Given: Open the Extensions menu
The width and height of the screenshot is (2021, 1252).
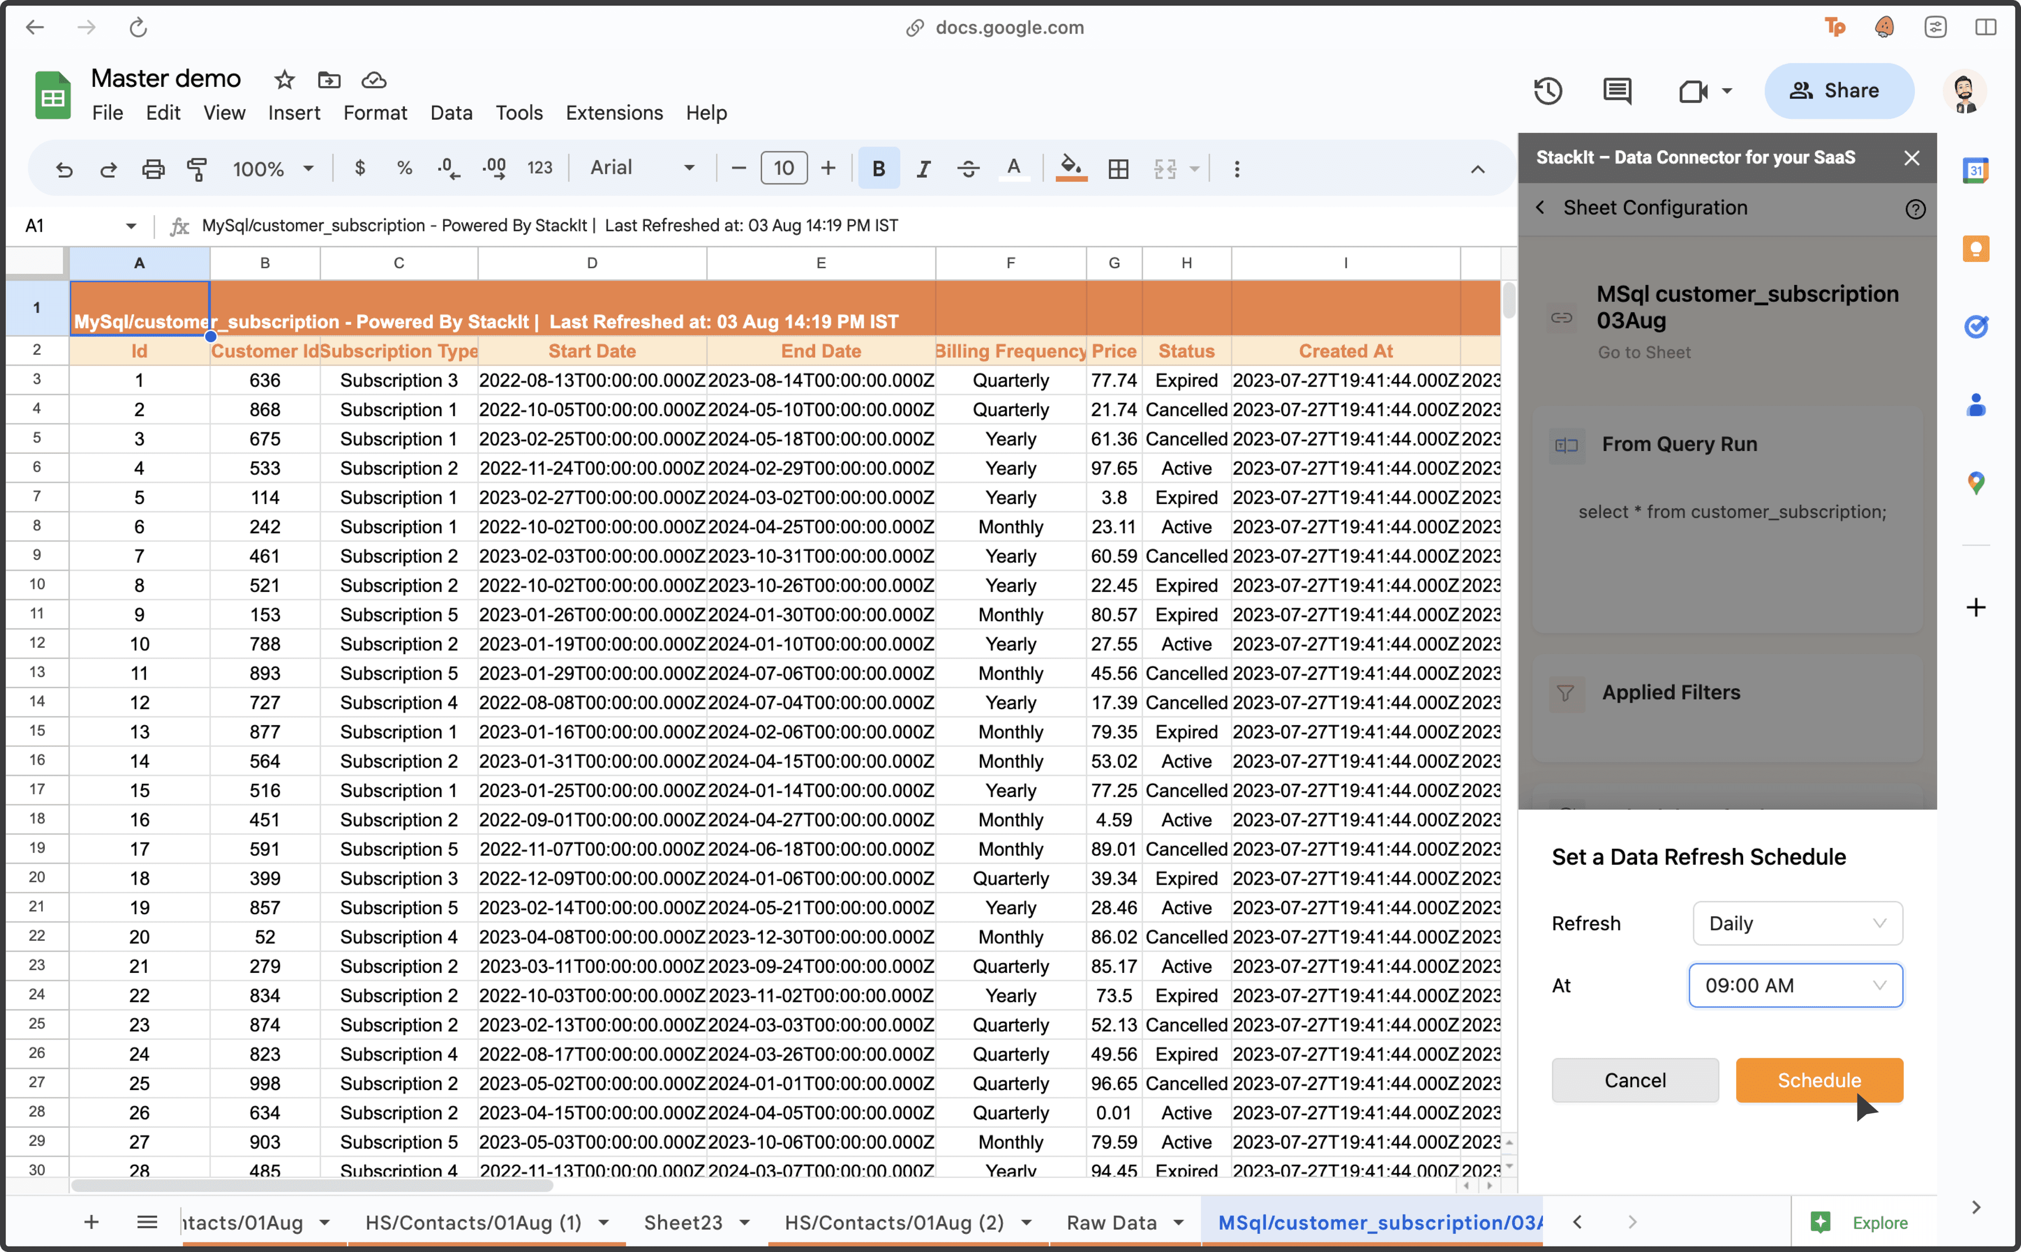Looking at the screenshot, I should point(614,112).
